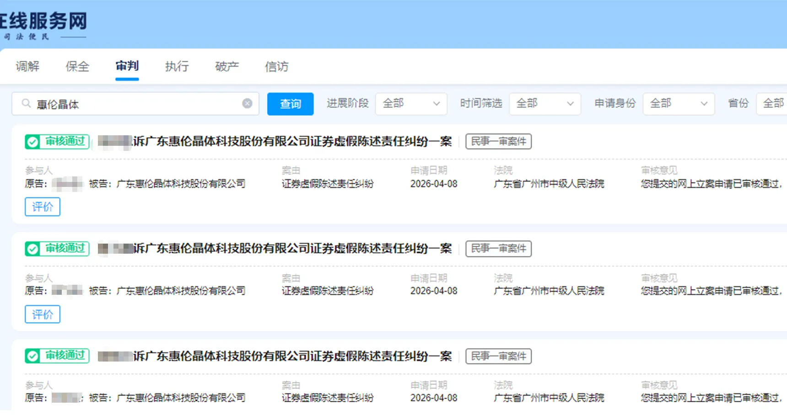Click 广东省广州市中级人民法院 in the second case
This screenshot has width=787, height=415.
click(549, 291)
